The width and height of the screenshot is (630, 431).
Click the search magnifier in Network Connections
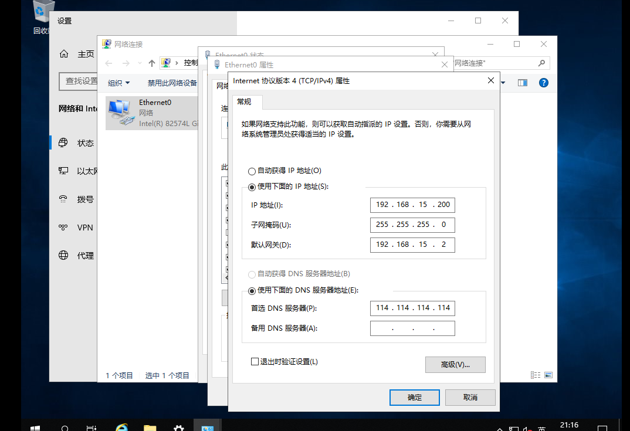click(x=541, y=63)
